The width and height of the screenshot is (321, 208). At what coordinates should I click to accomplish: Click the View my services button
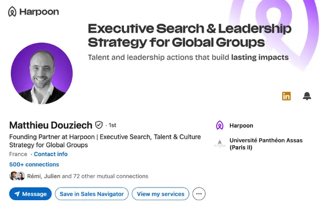[161, 194]
